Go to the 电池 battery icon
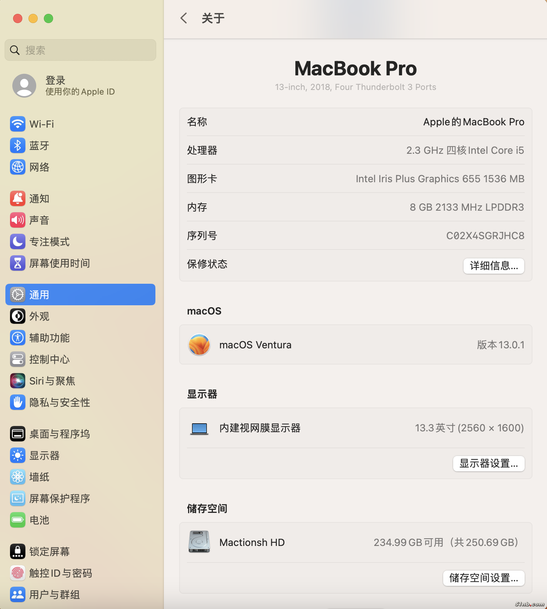This screenshot has width=547, height=609. point(18,520)
